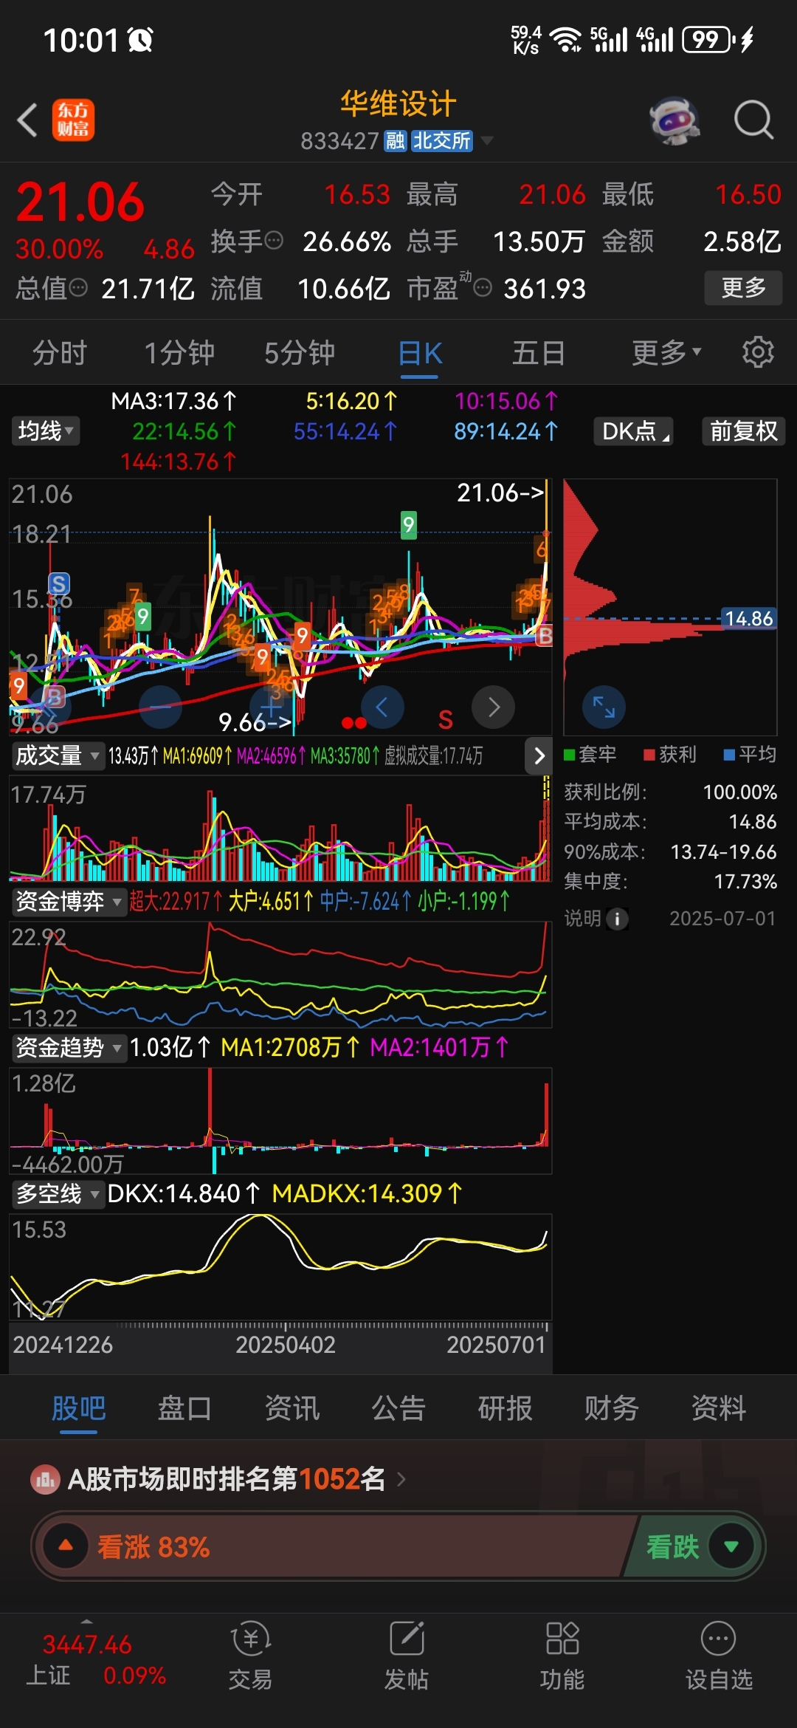This screenshot has height=1728, width=797.
Task: Open the 公告 tab
Action: click(398, 1408)
